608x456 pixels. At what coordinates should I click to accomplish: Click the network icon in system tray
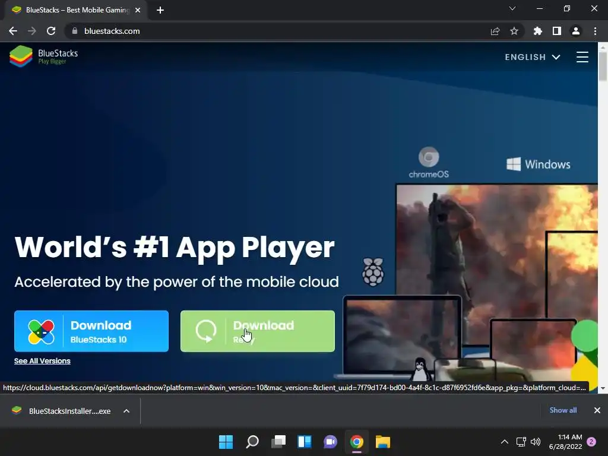coord(521,442)
